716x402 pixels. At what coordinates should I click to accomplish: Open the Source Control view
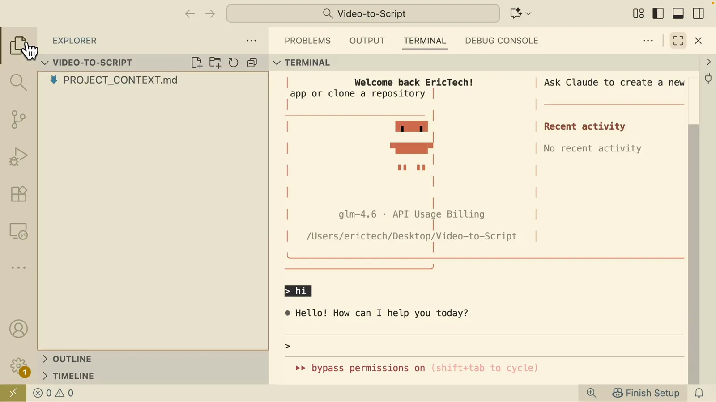tap(18, 119)
